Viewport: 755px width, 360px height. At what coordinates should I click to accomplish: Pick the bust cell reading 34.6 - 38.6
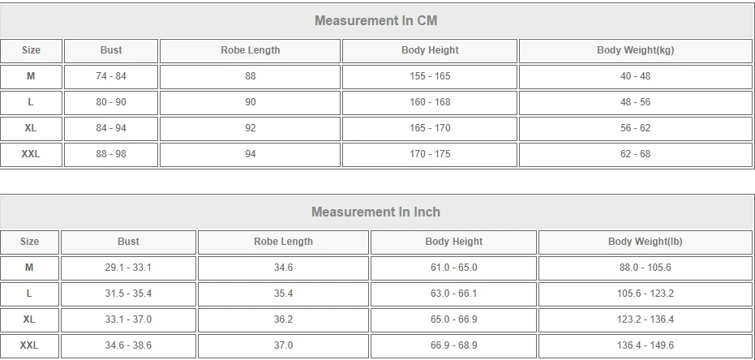point(128,345)
